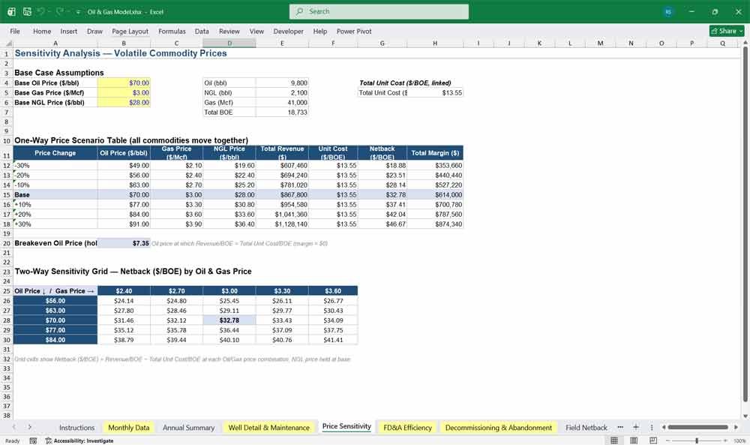Click Accessibility: Investigate in status bar
The image size is (750, 445).
(79, 440)
